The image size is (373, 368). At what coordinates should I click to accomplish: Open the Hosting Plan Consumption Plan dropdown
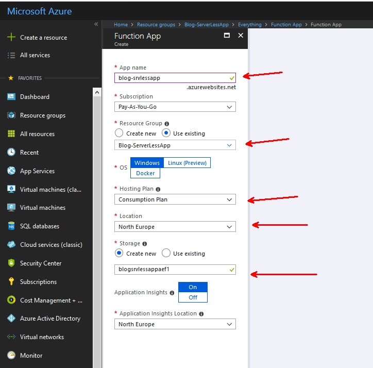click(175, 199)
